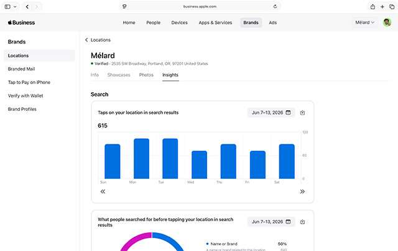Open the Home navigation item
The width and height of the screenshot is (398, 251).
(129, 22)
